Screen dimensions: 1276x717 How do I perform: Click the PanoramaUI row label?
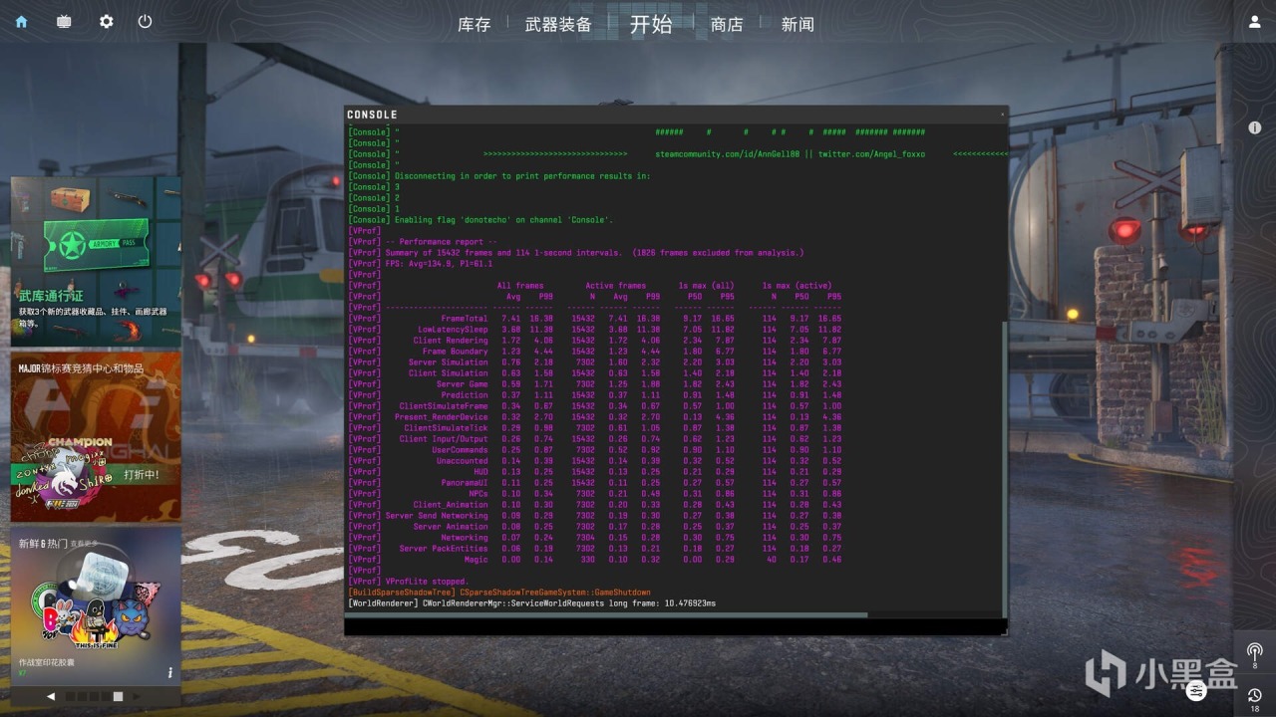pyautogui.click(x=465, y=483)
